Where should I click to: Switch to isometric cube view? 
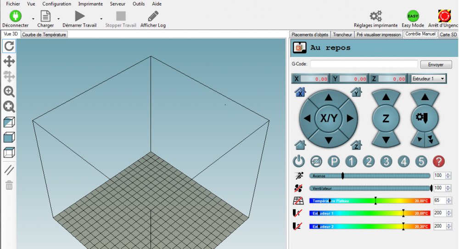click(x=9, y=122)
